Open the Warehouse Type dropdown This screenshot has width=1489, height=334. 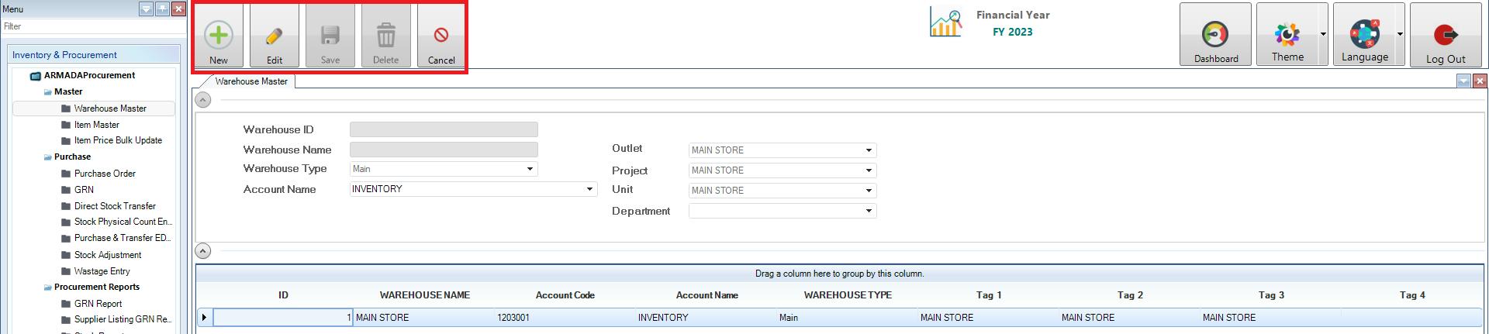coord(530,169)
